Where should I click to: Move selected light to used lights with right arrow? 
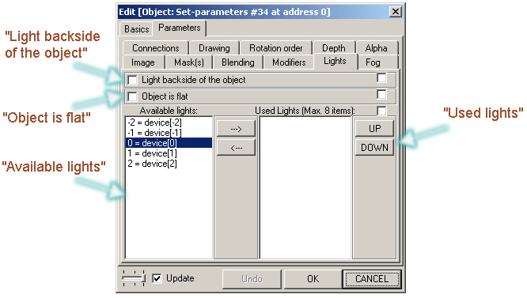236,129
